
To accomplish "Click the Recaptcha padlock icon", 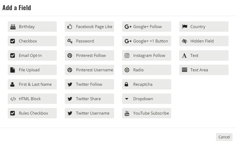I will [126, 84].
